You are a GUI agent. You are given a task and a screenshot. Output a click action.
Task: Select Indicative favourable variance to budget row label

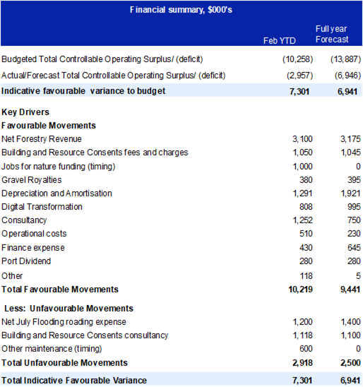tap(83, 91)
